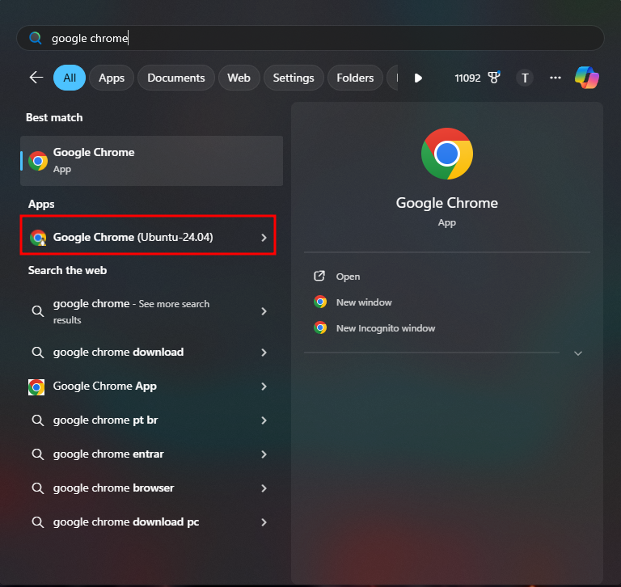Switch to the Settings filter tab
Screen dimensions: 621x587
point(294,78)
